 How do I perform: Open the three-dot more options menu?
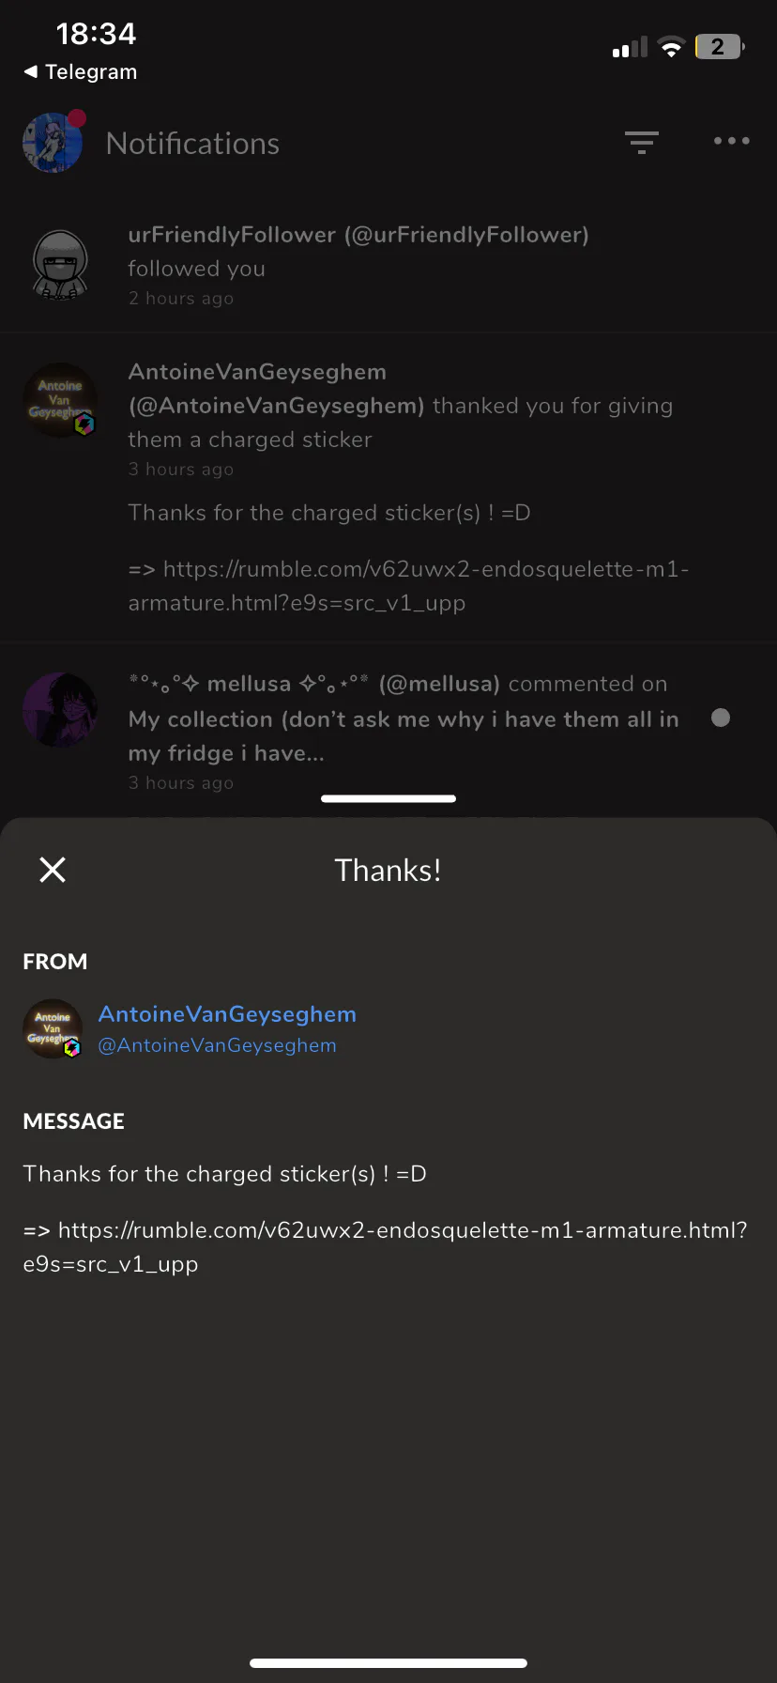(731, 141)
